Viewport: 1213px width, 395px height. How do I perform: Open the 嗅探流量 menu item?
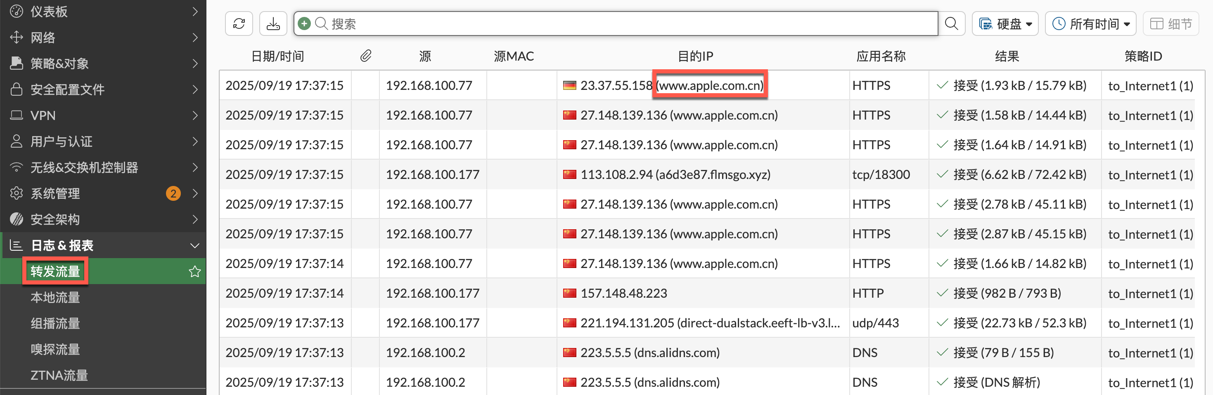pos(55,349)
